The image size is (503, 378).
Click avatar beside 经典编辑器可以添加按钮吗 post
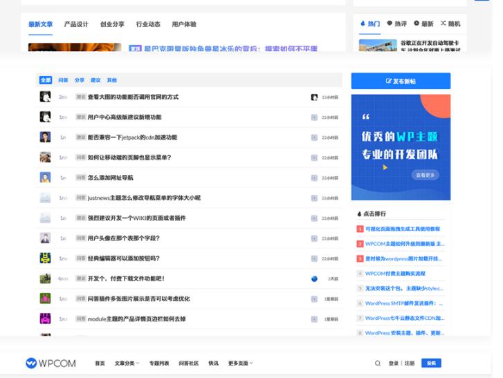(x=45, y=258)
